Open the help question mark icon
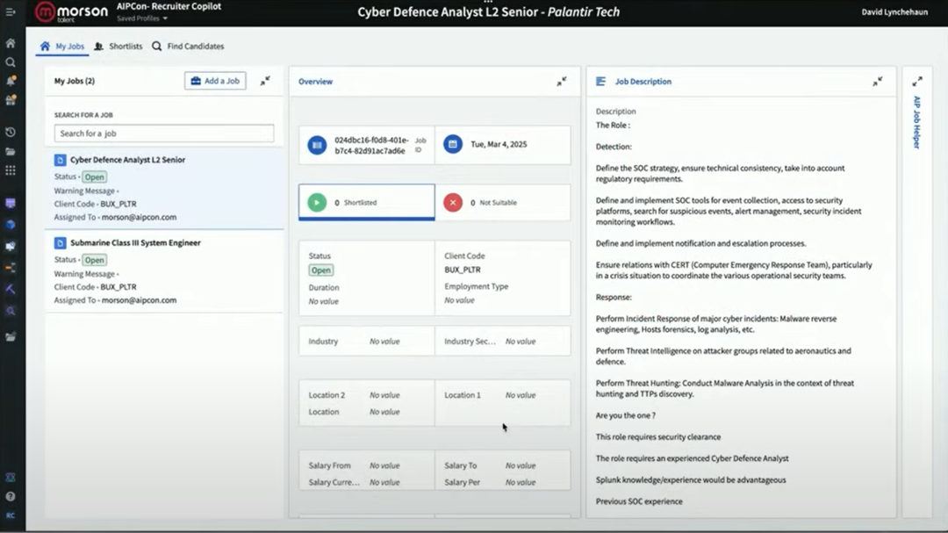The height and width of the screenshot is (533, 948). click(11, 496)
